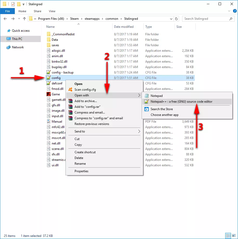
Task: Select Choose another app
Action: (187, 115)
